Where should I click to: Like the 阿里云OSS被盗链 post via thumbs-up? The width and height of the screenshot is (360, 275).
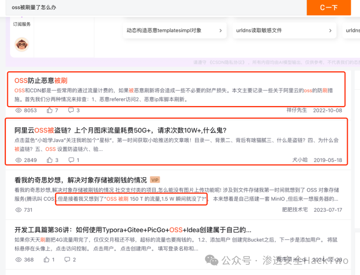[x=50, y=160]
